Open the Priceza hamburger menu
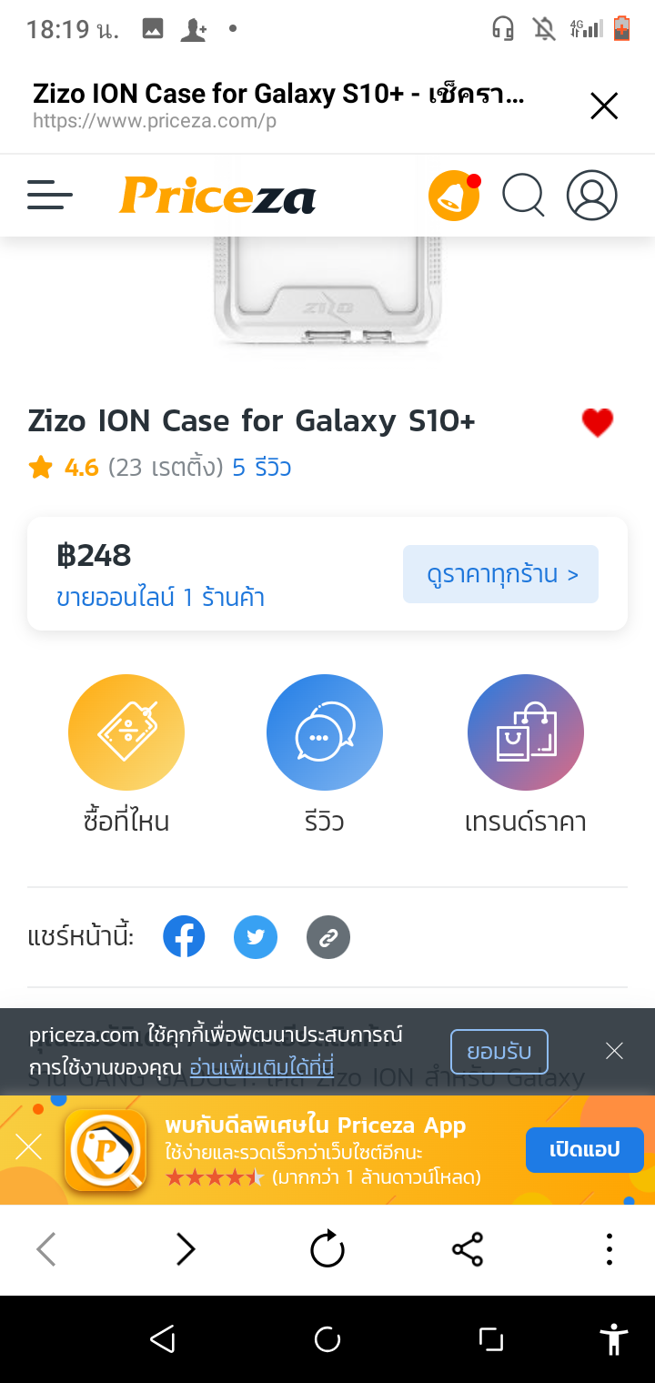This screenshot has height=1383, width=655. (50, 196)
